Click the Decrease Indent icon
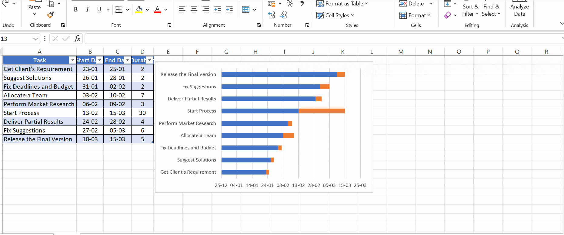 218,10
